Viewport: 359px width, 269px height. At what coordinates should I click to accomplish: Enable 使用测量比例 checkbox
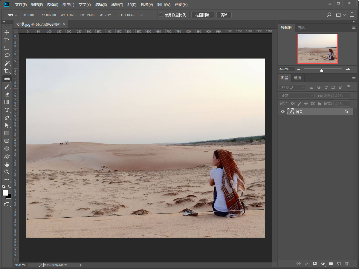coord(161,15)
